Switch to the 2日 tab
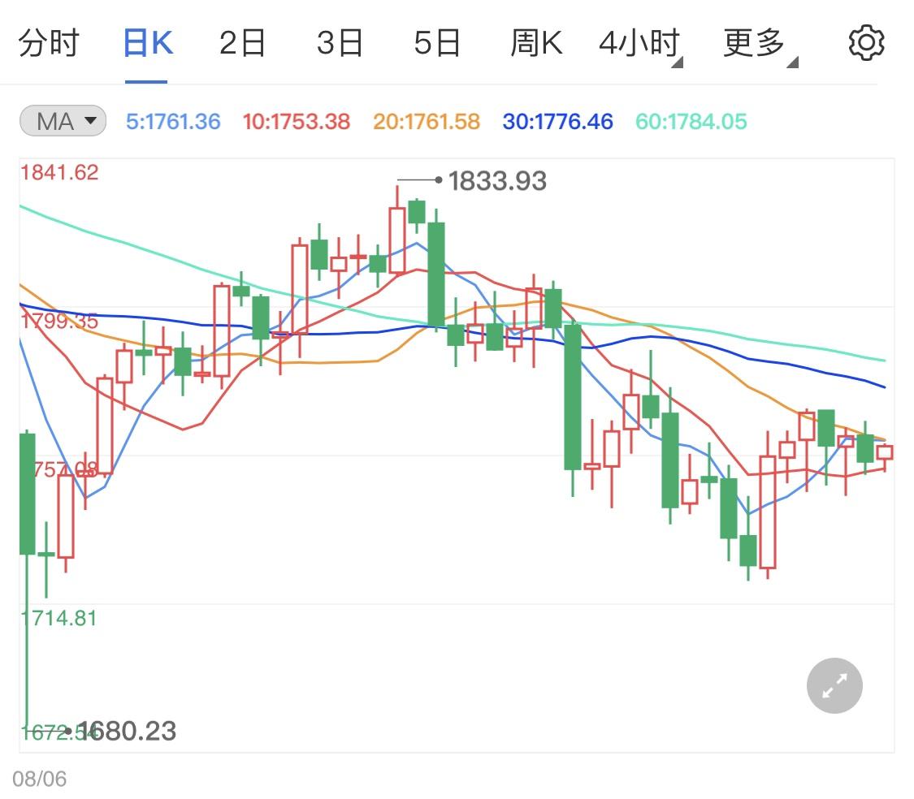The image size is (914, 799). click(x=242, y=43)
